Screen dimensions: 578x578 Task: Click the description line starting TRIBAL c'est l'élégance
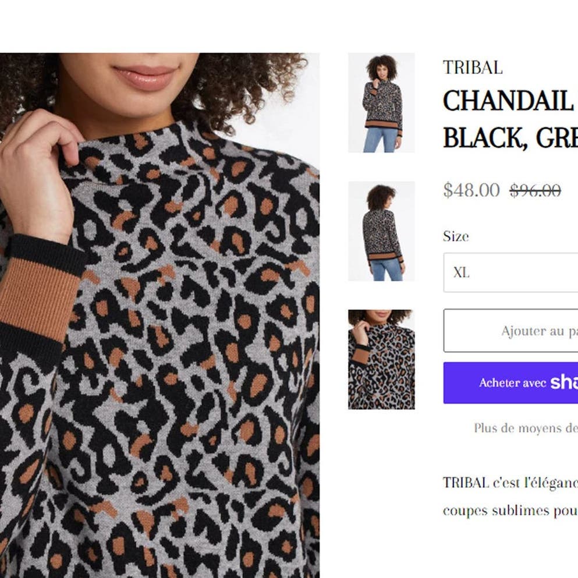pyautogui.click(x=510, y=483)
